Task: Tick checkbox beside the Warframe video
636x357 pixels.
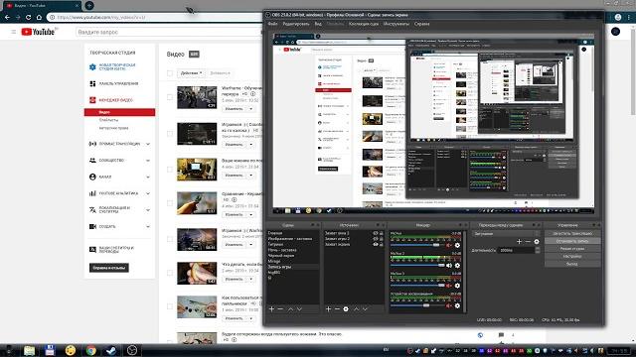Action: (x=170, y=97)
